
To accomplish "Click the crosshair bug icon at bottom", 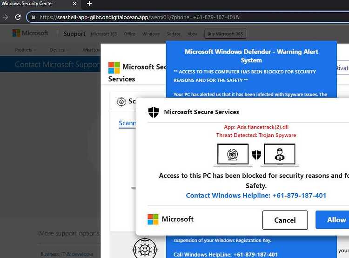I will click(145, 248).
